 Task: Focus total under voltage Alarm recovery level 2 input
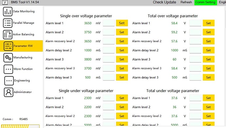pyautogui.click(x=195, y=116)
